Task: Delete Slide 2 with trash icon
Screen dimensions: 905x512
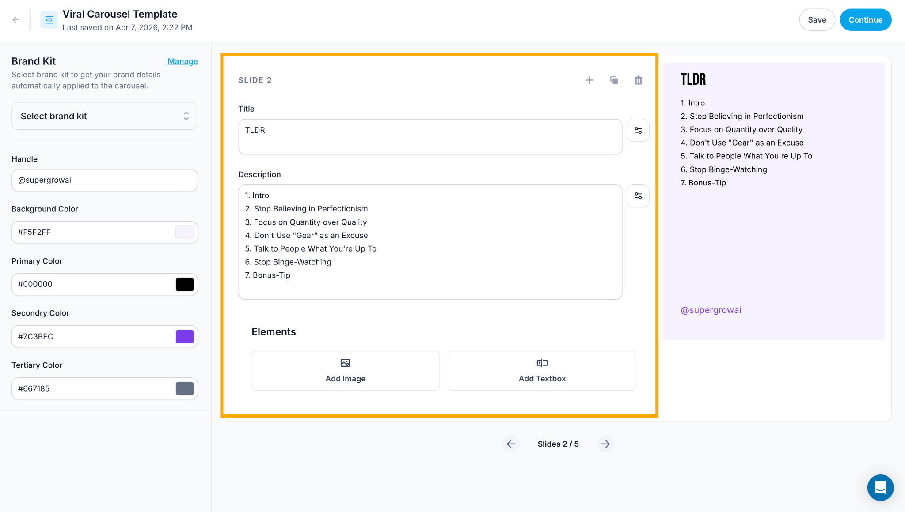Action: coord(638,80)
